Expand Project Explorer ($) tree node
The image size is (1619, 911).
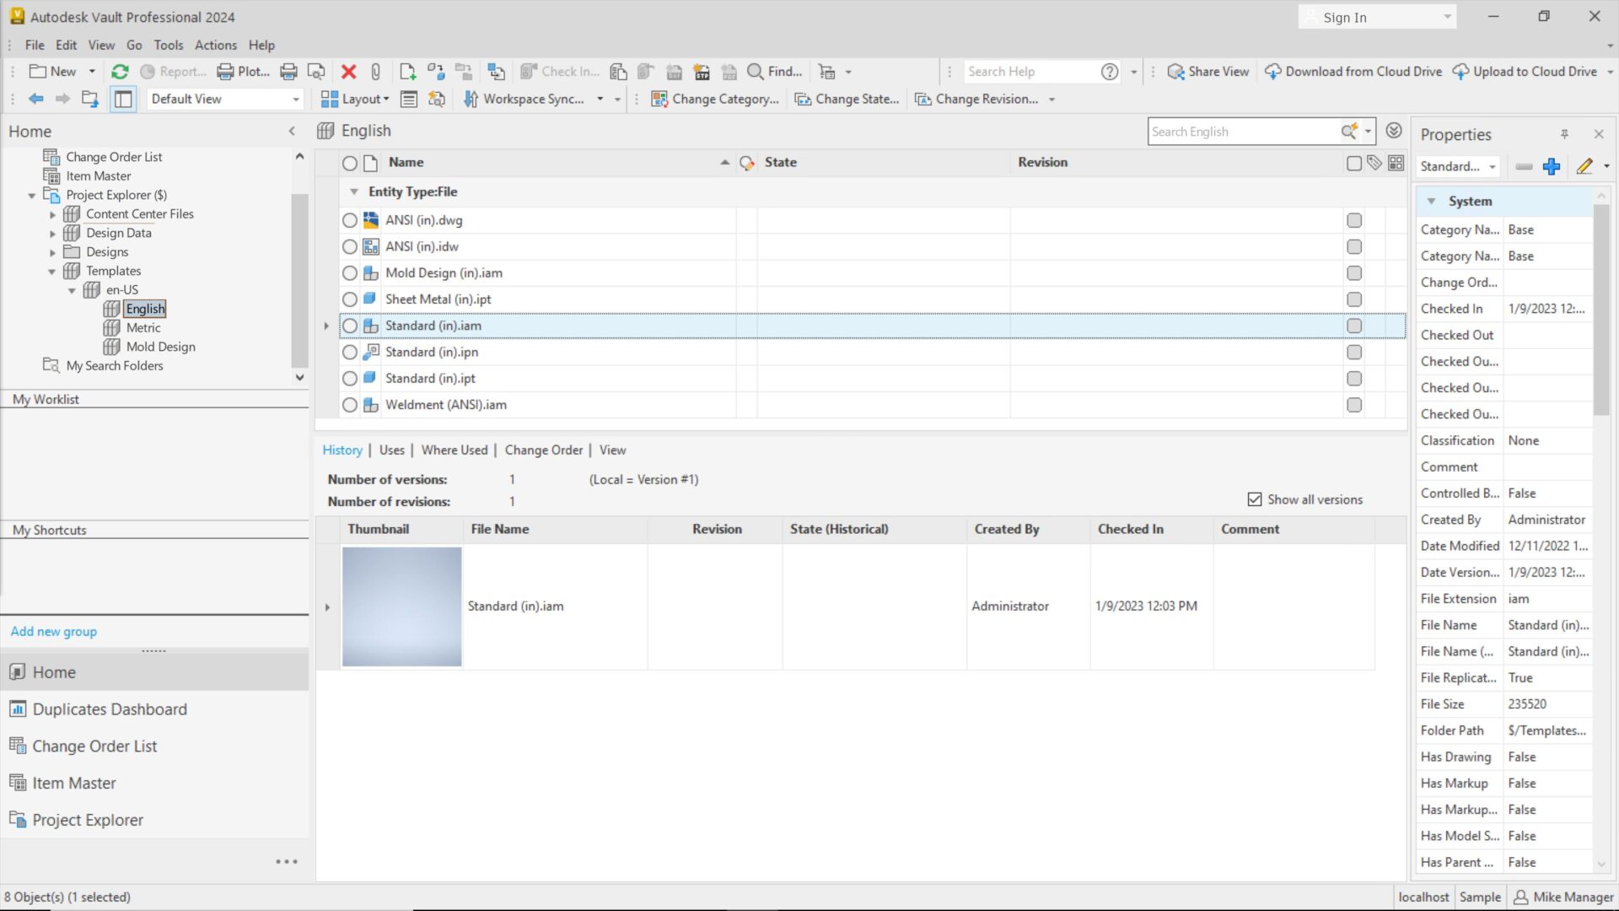(34, 195)
